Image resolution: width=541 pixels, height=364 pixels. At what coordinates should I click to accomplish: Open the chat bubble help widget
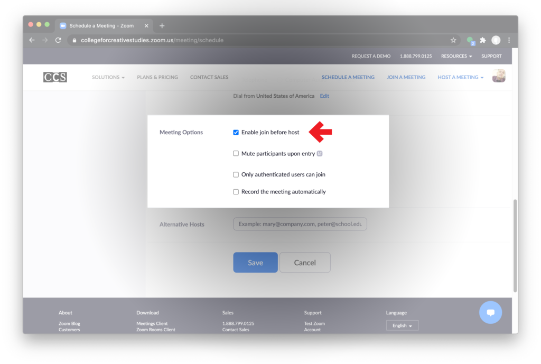(x=490, y=312)
